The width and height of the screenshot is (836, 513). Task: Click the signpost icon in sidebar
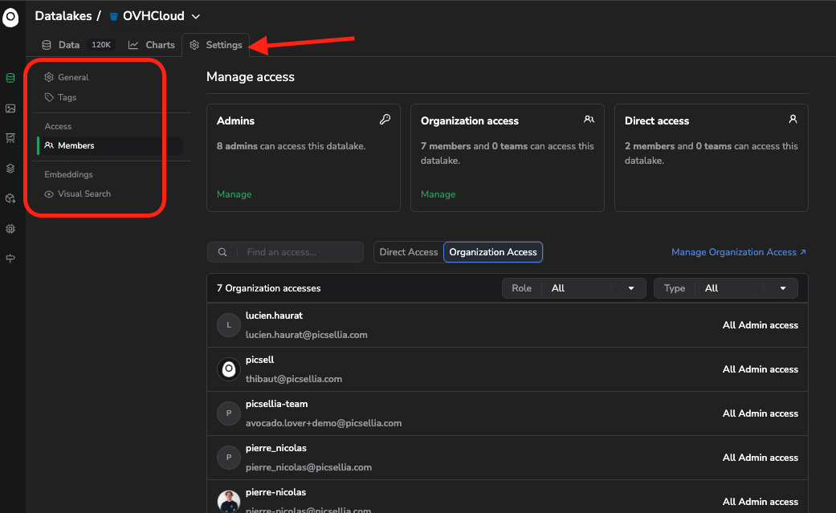click(10, 259)
